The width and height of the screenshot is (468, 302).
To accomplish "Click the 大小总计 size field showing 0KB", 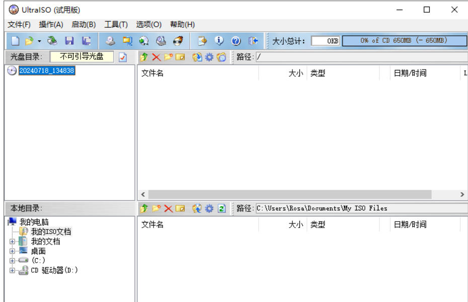I will pos(325,41).
